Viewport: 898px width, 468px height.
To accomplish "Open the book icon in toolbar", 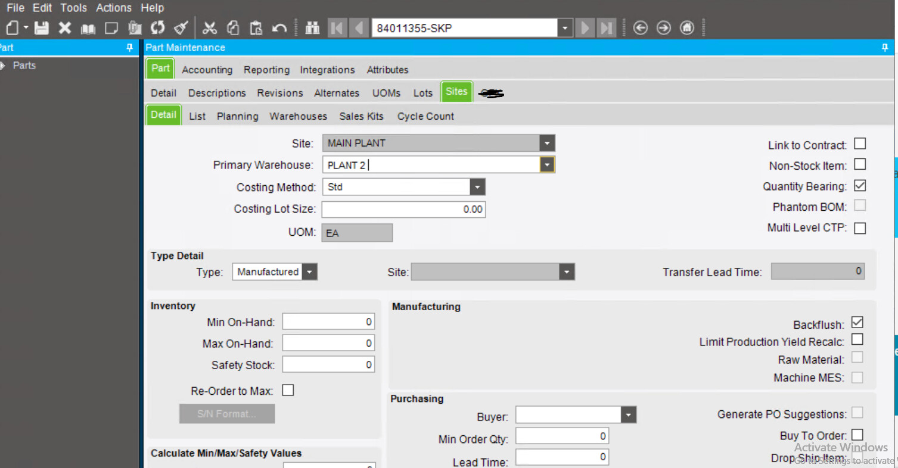I will coord(88,29).
